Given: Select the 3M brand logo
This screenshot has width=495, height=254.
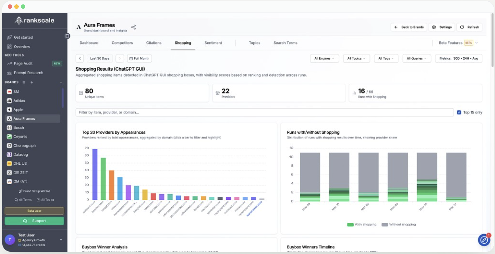Looking at the screenshot, I should [x=9, y=92].
